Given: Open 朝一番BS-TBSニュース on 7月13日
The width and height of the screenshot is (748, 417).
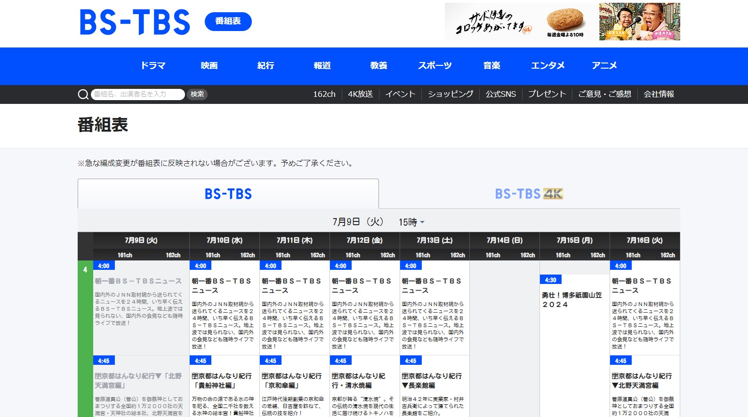Looking at the screenshot, I should click(432, 286).
